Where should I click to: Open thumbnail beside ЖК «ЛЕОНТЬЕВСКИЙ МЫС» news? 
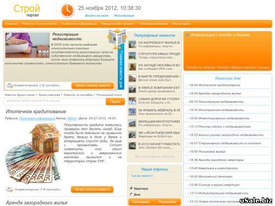click(132, 135)
